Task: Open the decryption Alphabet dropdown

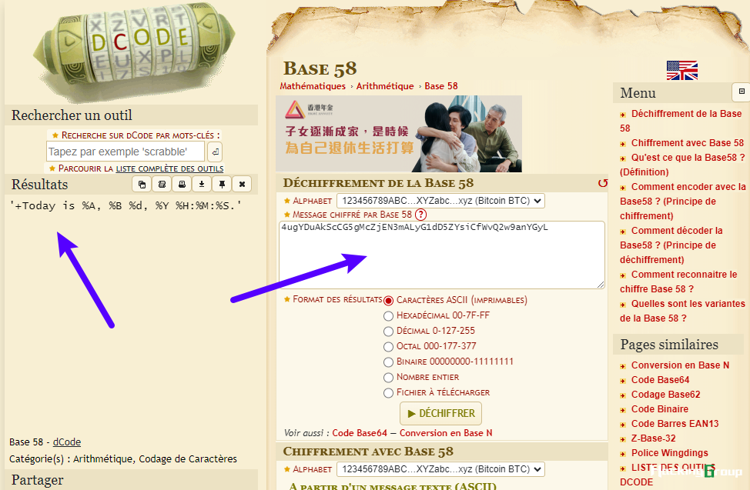Action: tap(440, 201)
